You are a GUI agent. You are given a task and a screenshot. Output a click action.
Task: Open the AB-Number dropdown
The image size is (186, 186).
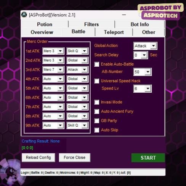[x=143, y=72]
